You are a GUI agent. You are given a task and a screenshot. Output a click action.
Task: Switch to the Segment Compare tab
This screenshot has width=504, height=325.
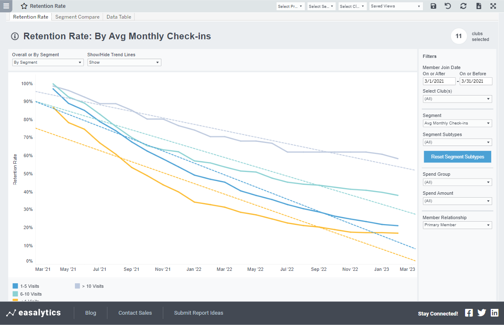tap(77, 17)
